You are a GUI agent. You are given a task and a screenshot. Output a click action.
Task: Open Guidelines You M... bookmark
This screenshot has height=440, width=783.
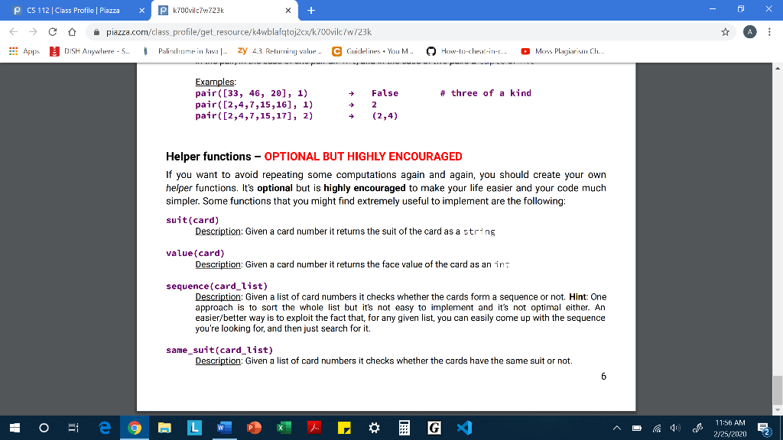[x=373, y=51]
